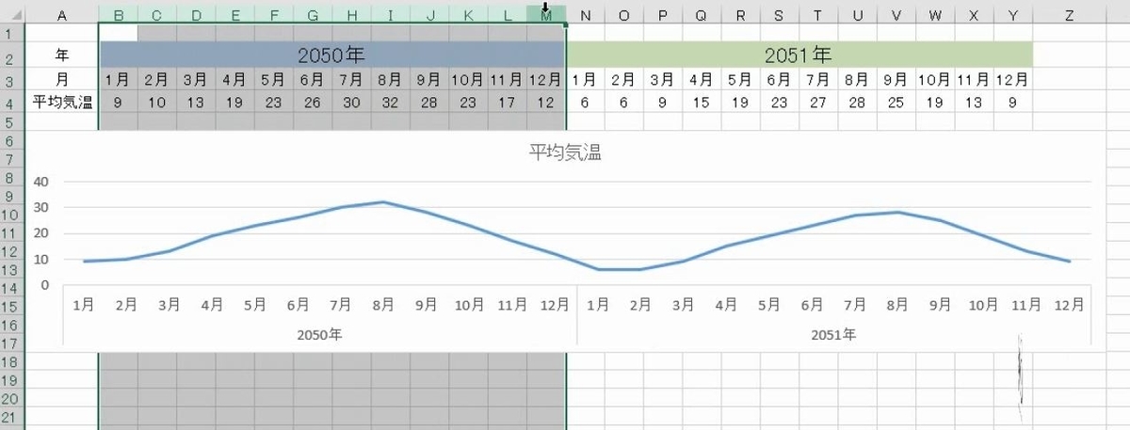The width and height of the screenshot is (1130, 430).
Task: Select column header H
Action: [351, 15]
